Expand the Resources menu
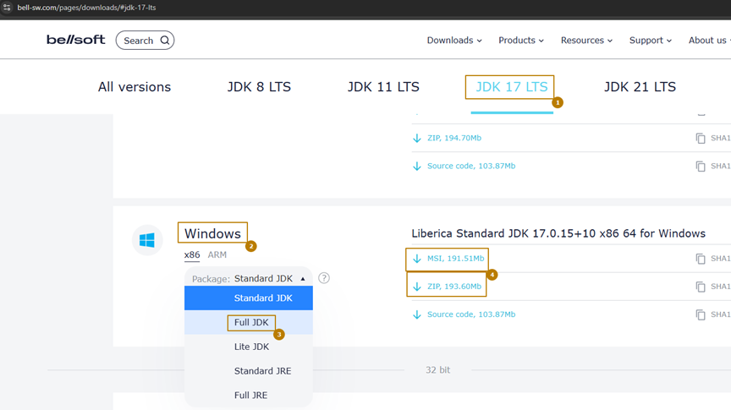This screenshot has width=731, height=410. click(x=586, y=40)
